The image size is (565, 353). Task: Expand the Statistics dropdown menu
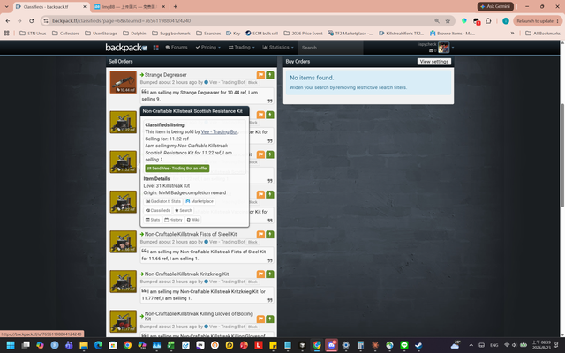pos(278,47)
